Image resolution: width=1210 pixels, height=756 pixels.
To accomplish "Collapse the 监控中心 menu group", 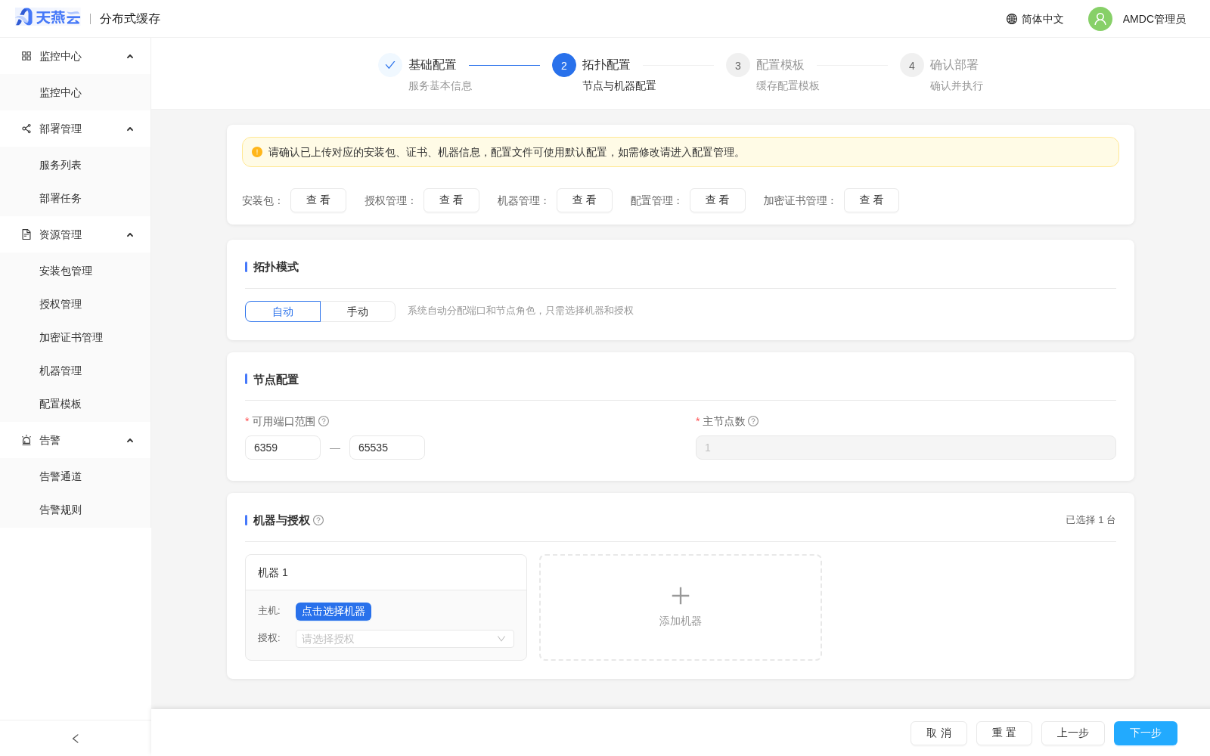I will coord(130,56).
